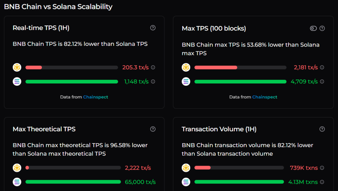Click info icon next to 2,181 tx/s

coord(322,67)
